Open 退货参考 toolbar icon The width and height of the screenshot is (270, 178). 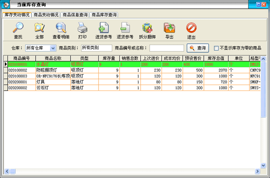click(125, 28)
